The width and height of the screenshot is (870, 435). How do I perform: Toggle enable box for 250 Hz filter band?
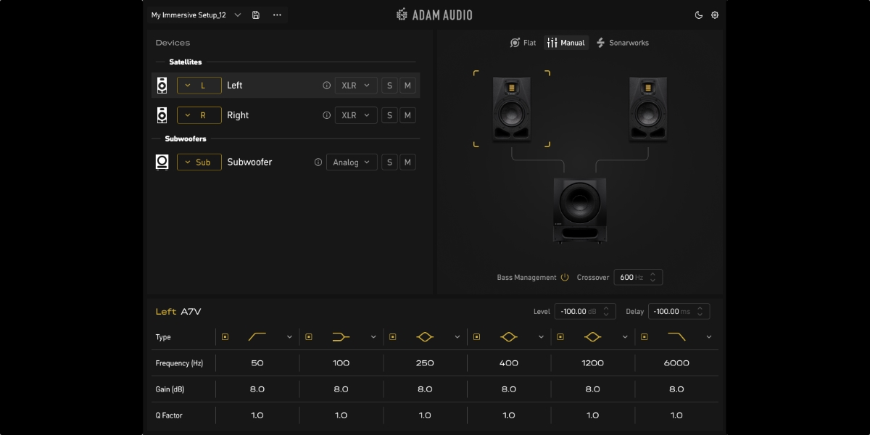pos(393,337)
